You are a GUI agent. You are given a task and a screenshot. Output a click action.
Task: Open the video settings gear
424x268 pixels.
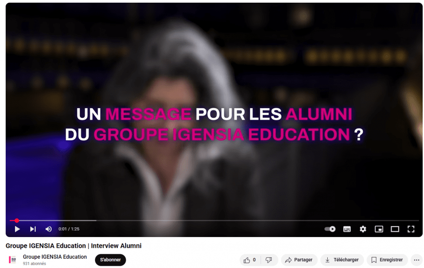point(363,229)
